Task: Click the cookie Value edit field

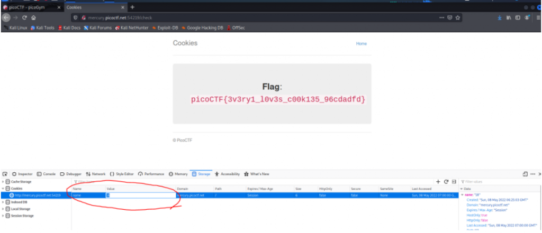Action: point(141,195)
